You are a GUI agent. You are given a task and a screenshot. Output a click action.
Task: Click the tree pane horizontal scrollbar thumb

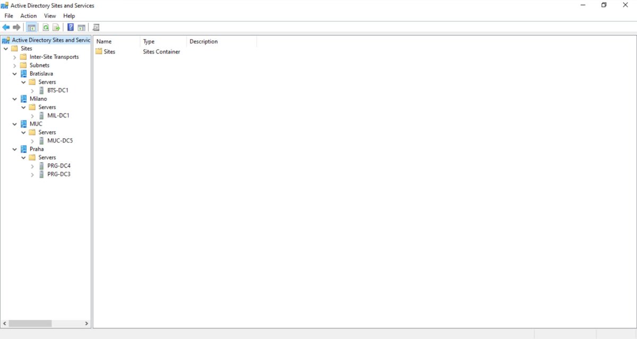point(30,323)
